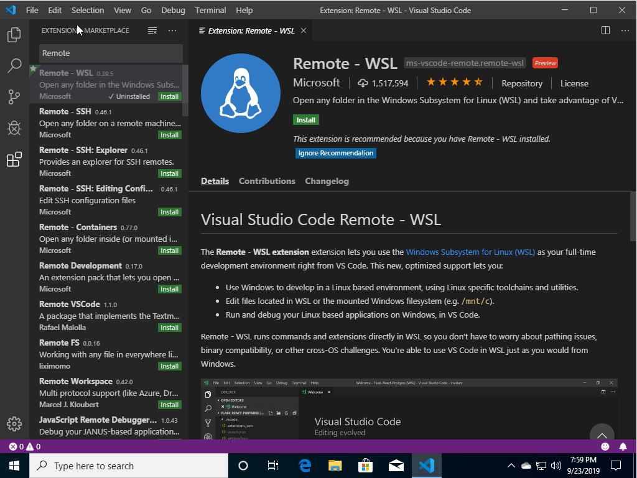637x478 pixels.
Task: Open the Manage gear menu
Action: (14, 423)
